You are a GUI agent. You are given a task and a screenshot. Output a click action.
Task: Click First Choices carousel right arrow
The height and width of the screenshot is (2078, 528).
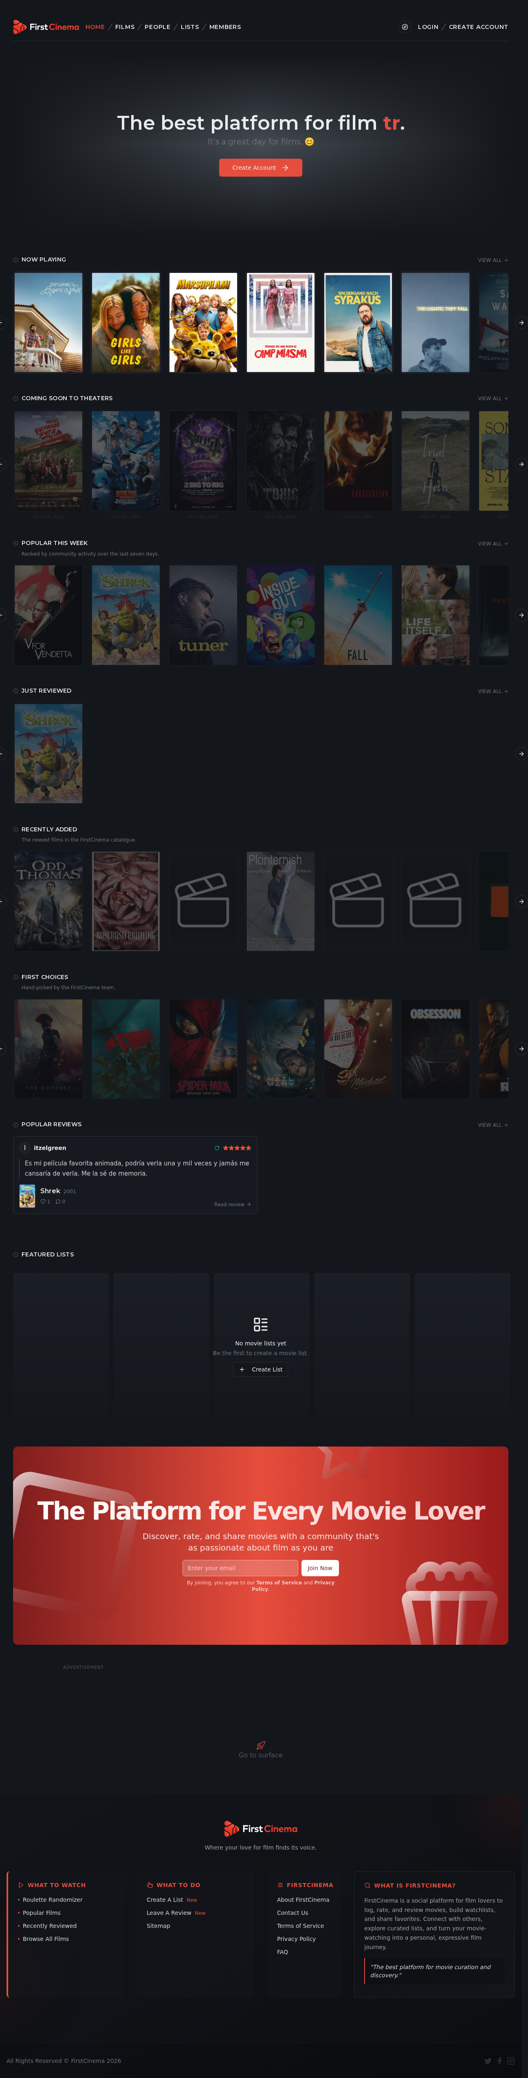[521, 1050]
